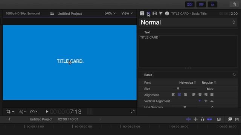This screenshot has width=241, height=135.
Task: Open the Helvetica font dropdown
Action: click(188, 82)
